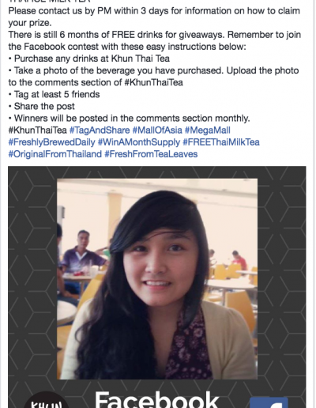The image size is (316, 408).
Task: Click the 'Winners will be posted' instruction line
Action: tap(129, 119)
